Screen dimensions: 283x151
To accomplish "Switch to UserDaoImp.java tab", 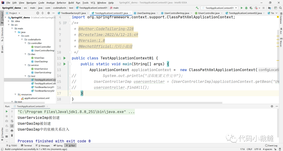I will (x=146, y=13).
